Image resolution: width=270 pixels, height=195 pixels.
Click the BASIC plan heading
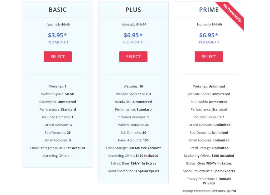pyautogui.click(x=57, y=10)
